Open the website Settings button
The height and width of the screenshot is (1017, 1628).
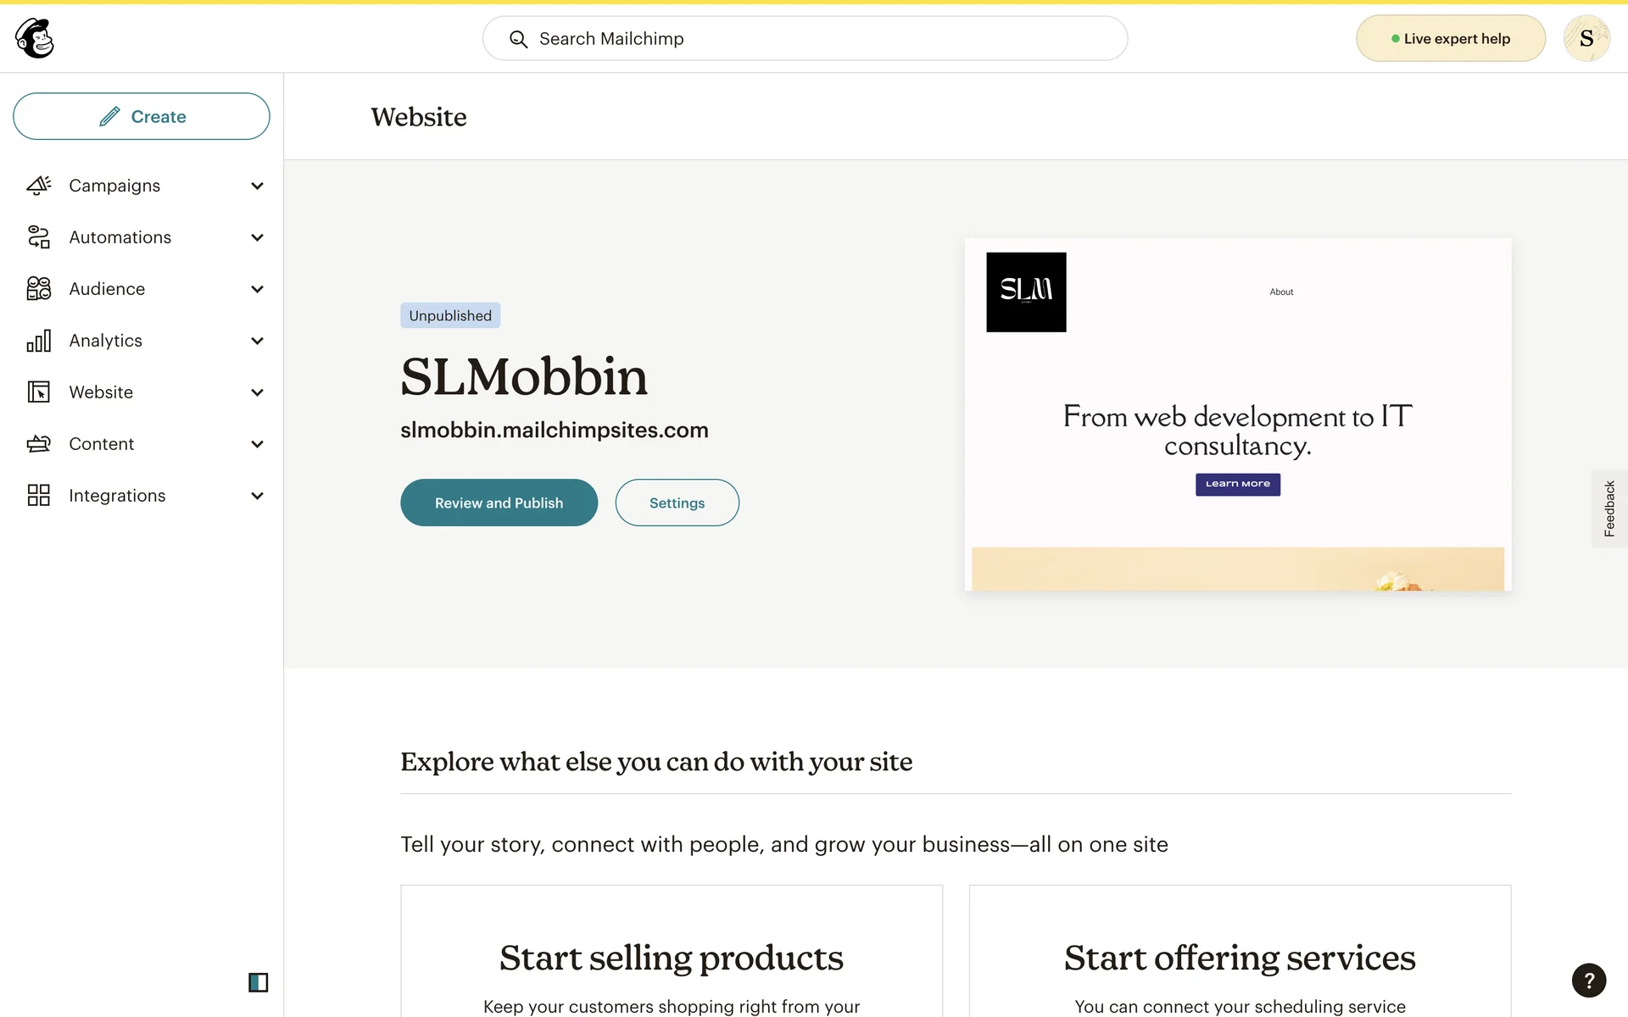(677, 503)
